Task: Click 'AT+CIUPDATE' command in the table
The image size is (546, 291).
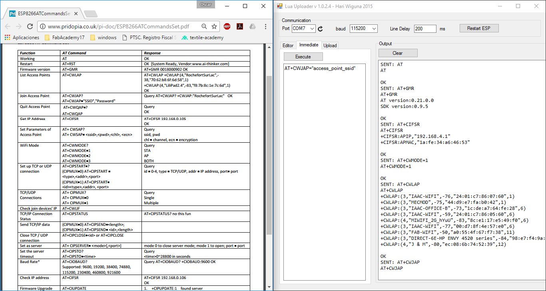Action: coord(74,289)
